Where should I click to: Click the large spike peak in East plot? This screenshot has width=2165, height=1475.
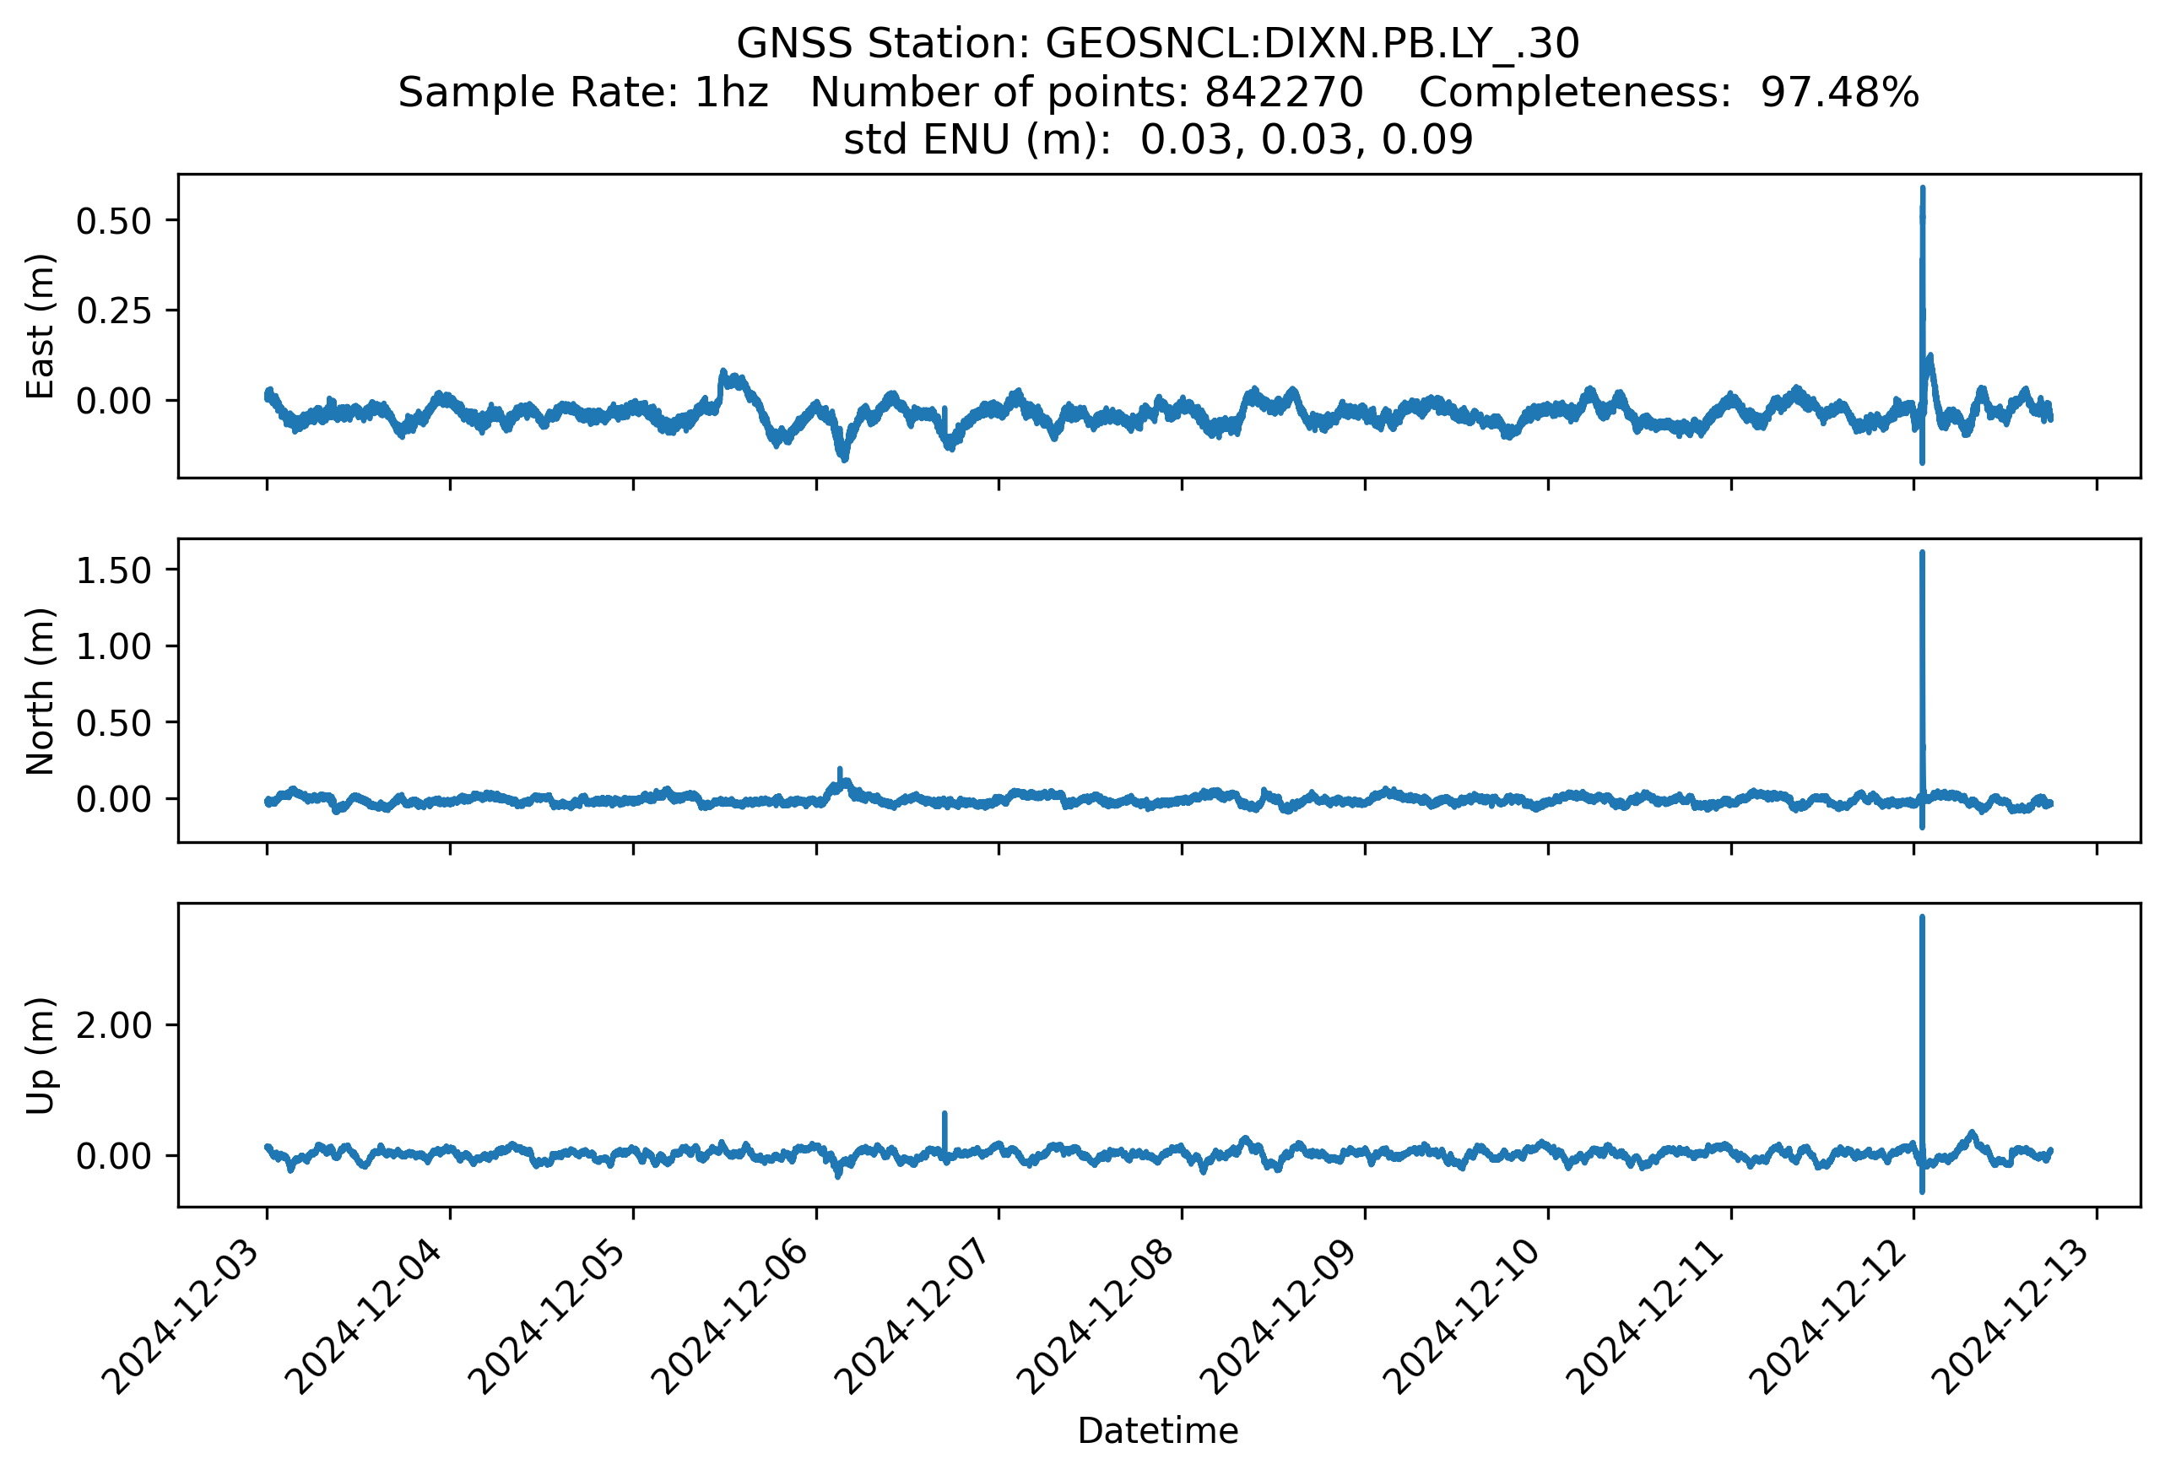[1922, 191]
